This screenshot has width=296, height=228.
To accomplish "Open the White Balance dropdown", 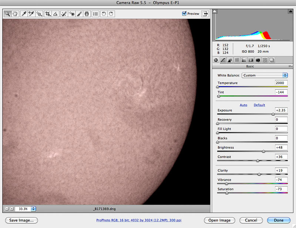I will (264, 75).
